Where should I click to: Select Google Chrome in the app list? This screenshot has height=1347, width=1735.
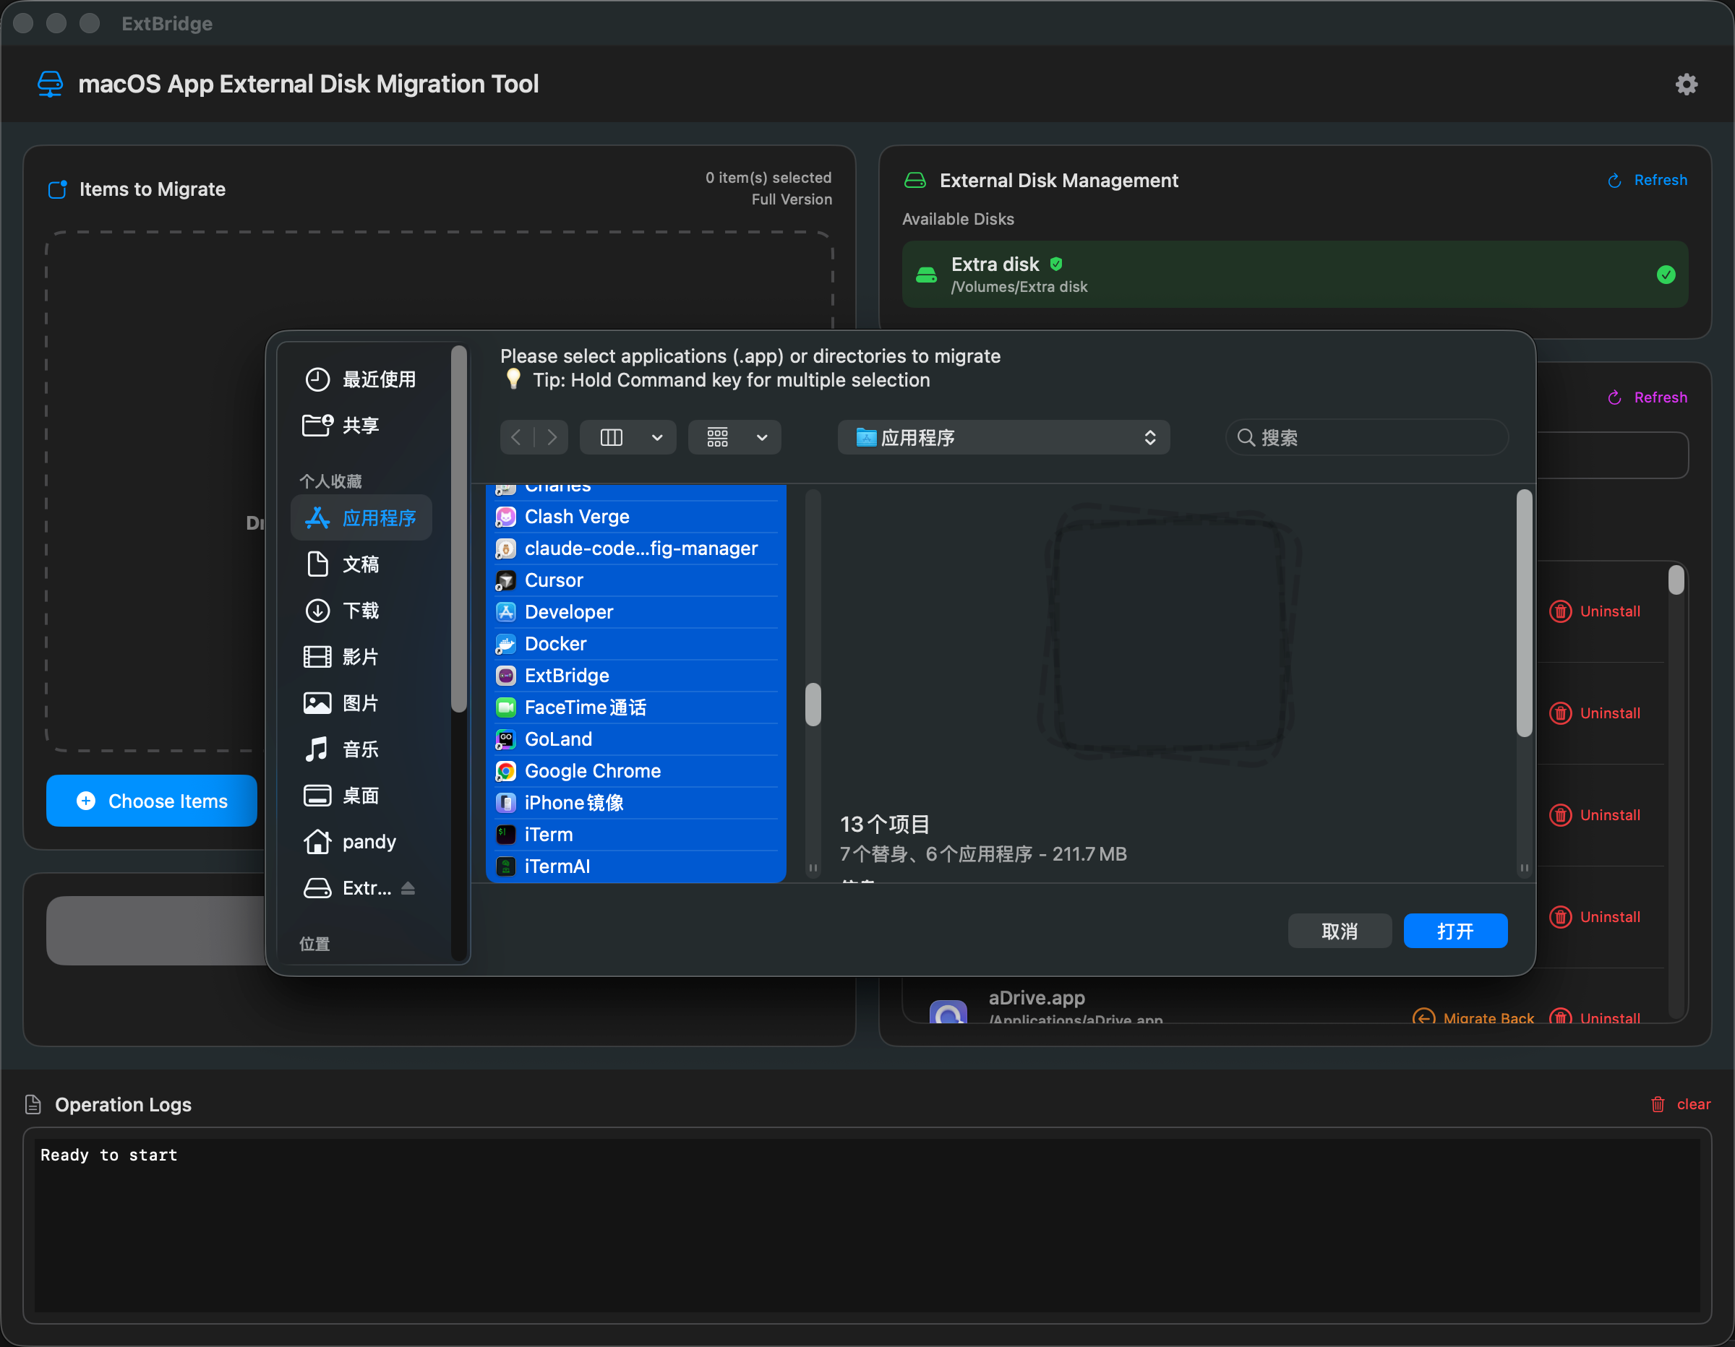coord(592,770)
